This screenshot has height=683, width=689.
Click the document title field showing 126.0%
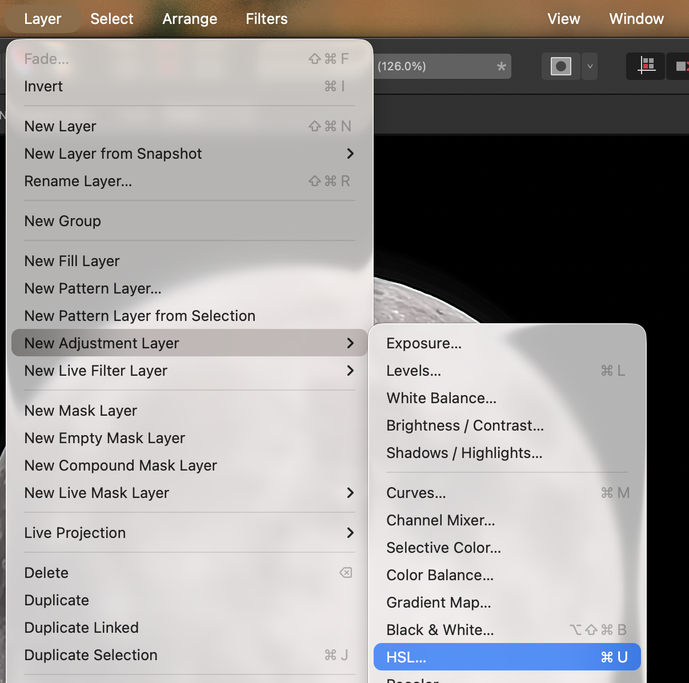point(442,66)
